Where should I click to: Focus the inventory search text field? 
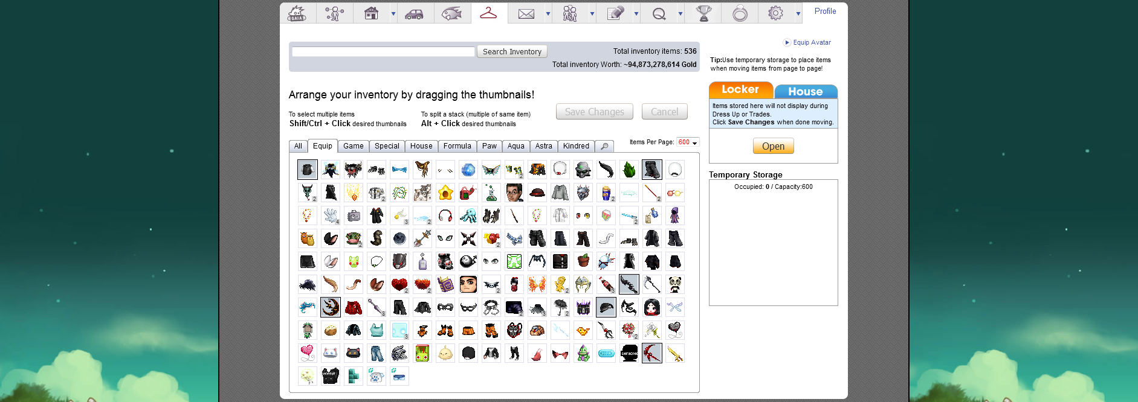click(383, 52)
